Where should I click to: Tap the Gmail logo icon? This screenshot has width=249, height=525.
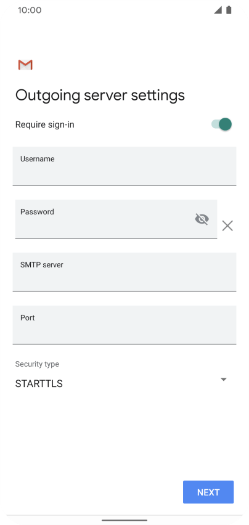click(25, 65)
